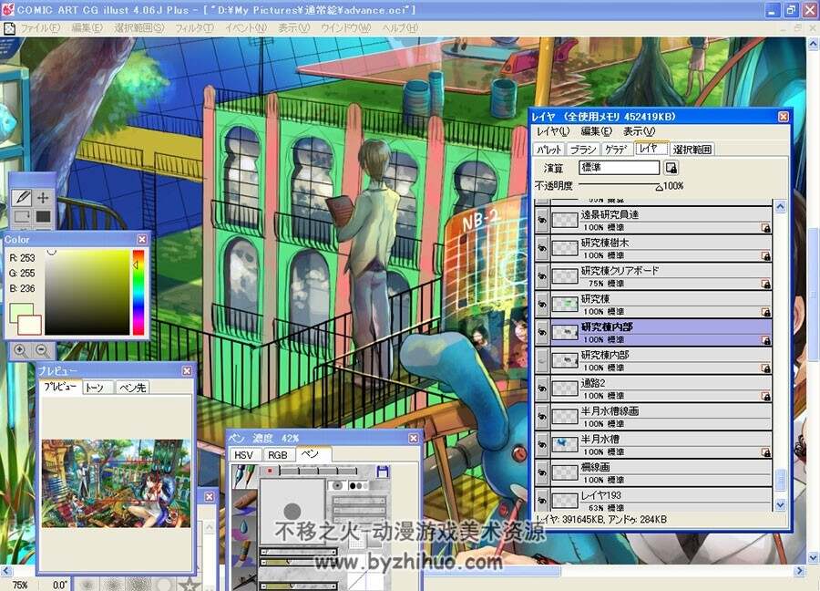This screenshot has height=591, width=820.
Task: Close the プレビュー panel
Action: pyautogui.click(x=187, y=370)
